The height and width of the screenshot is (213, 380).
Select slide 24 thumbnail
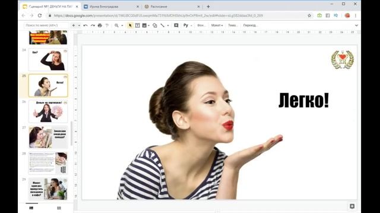[x=48, y=60]
